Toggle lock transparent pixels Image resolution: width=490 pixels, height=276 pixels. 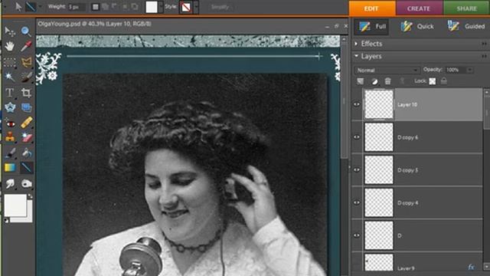click(x=433, y=81)
